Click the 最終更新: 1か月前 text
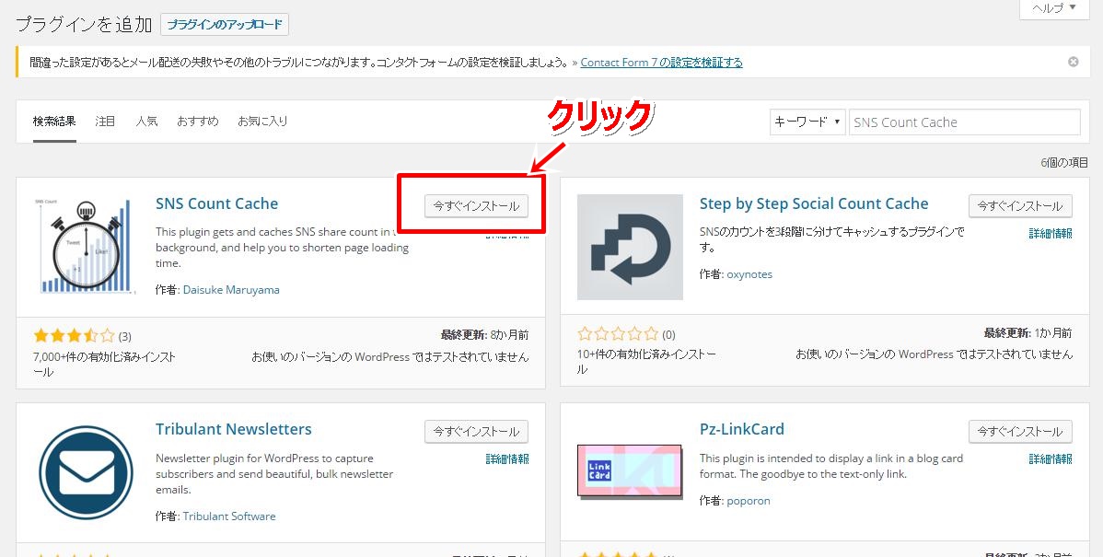 (1028, 332)
